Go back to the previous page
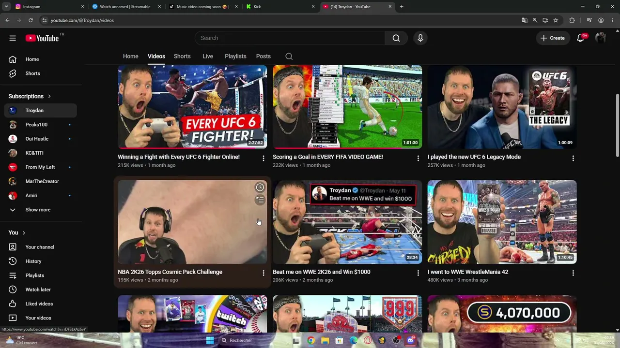Screen dimensions: 620x348 point(7,20)
